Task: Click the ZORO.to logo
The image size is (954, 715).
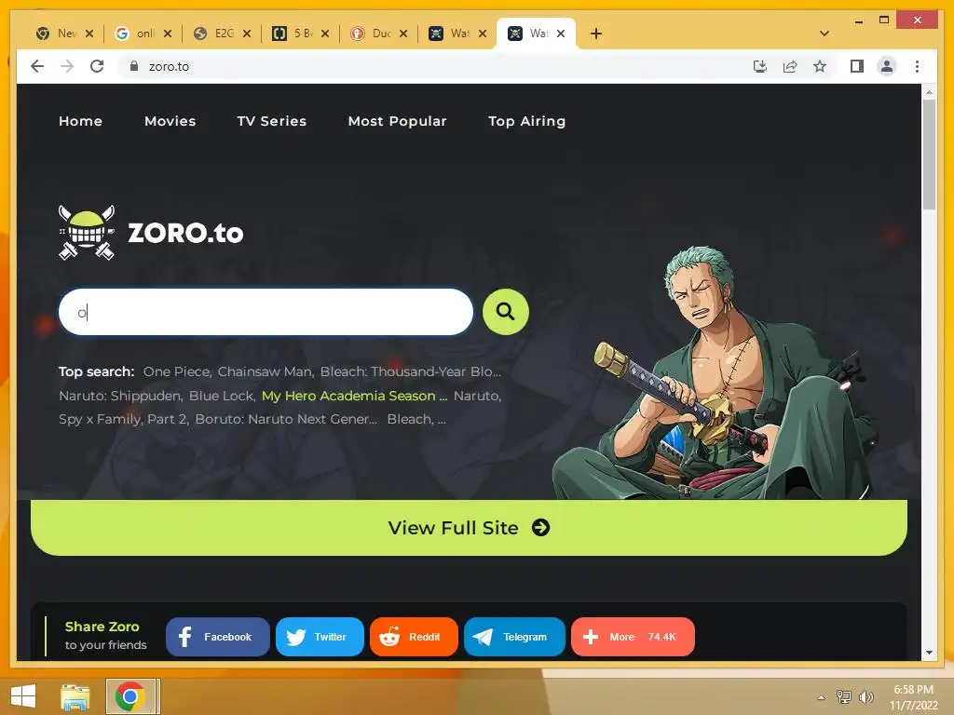Action: (151, 233)
